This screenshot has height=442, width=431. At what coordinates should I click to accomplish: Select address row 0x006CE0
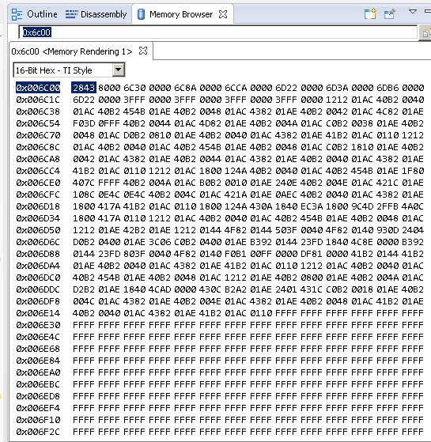38,183
